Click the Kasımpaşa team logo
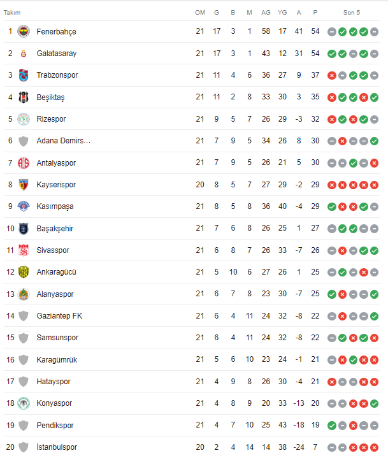Screen dimensions: 388x460 coord(24,206)
